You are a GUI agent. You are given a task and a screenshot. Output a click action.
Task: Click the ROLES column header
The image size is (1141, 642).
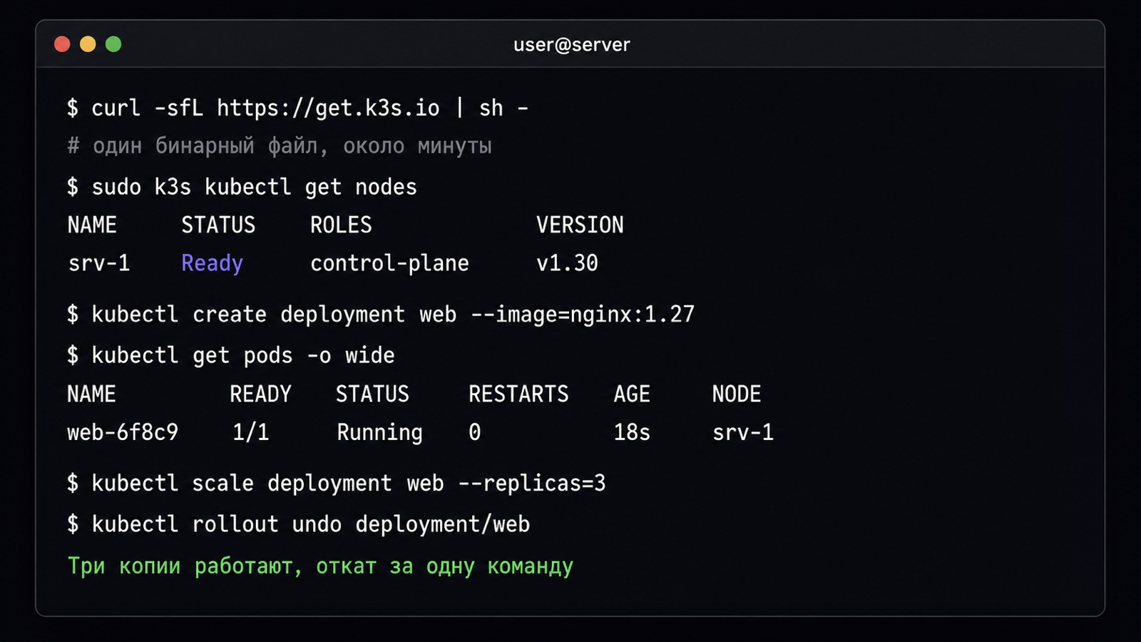[341, 225]
